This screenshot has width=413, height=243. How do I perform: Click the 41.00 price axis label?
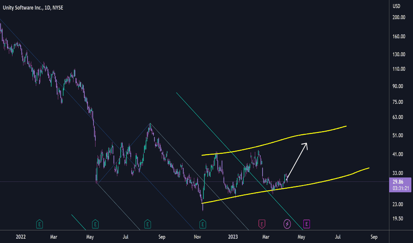(398, 154)
